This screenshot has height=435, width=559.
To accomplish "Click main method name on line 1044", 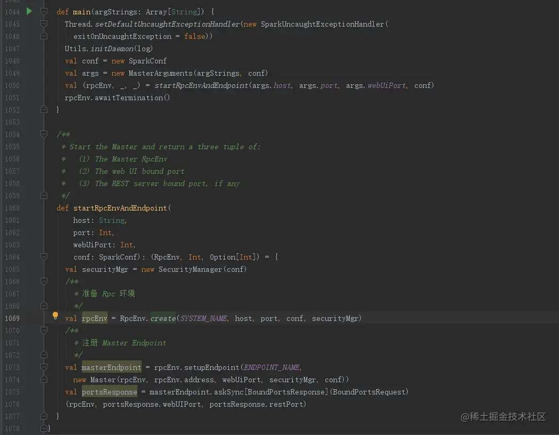I will [81, 12].
